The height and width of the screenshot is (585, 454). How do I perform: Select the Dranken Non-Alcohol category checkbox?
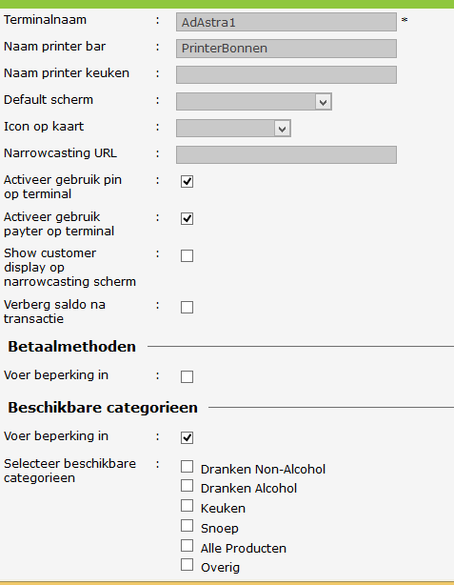pos(187,466)
